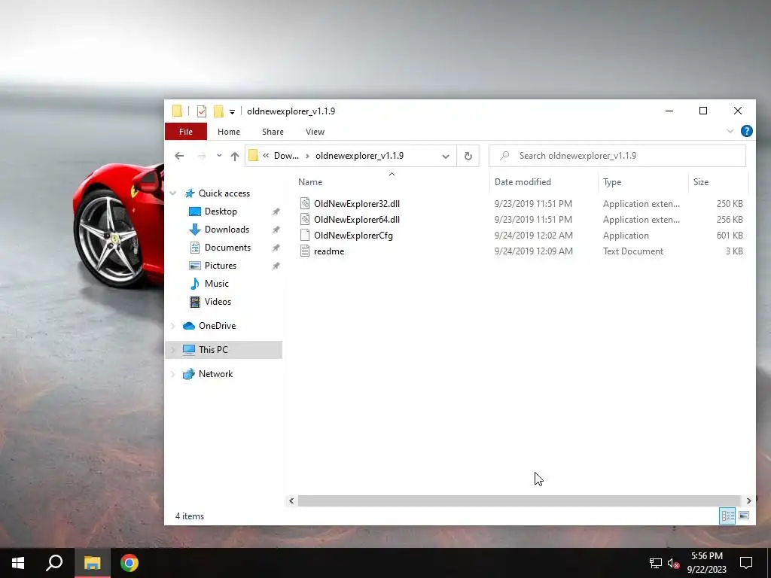Screen dimensions: 771x578
Task: Click the Dow... breadcrumb in address bar
Action: [x=286, y=156]
